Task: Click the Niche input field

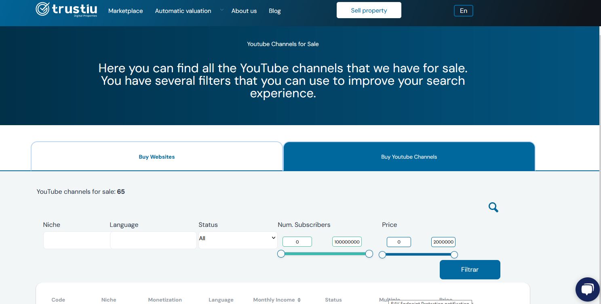Action: click(x=76, y=240)
